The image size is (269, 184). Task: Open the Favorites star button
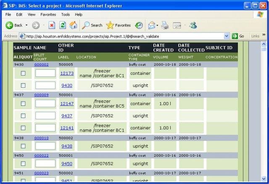pyautogui.click(x=118, y=25)
